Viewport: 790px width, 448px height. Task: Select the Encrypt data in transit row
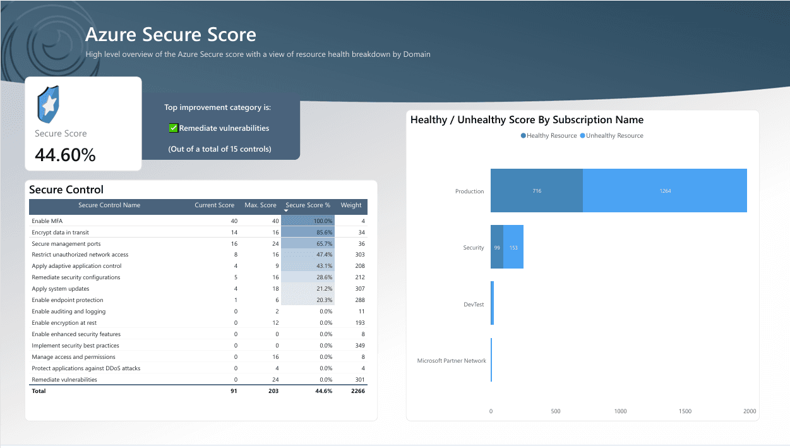[x=198, y=233]
